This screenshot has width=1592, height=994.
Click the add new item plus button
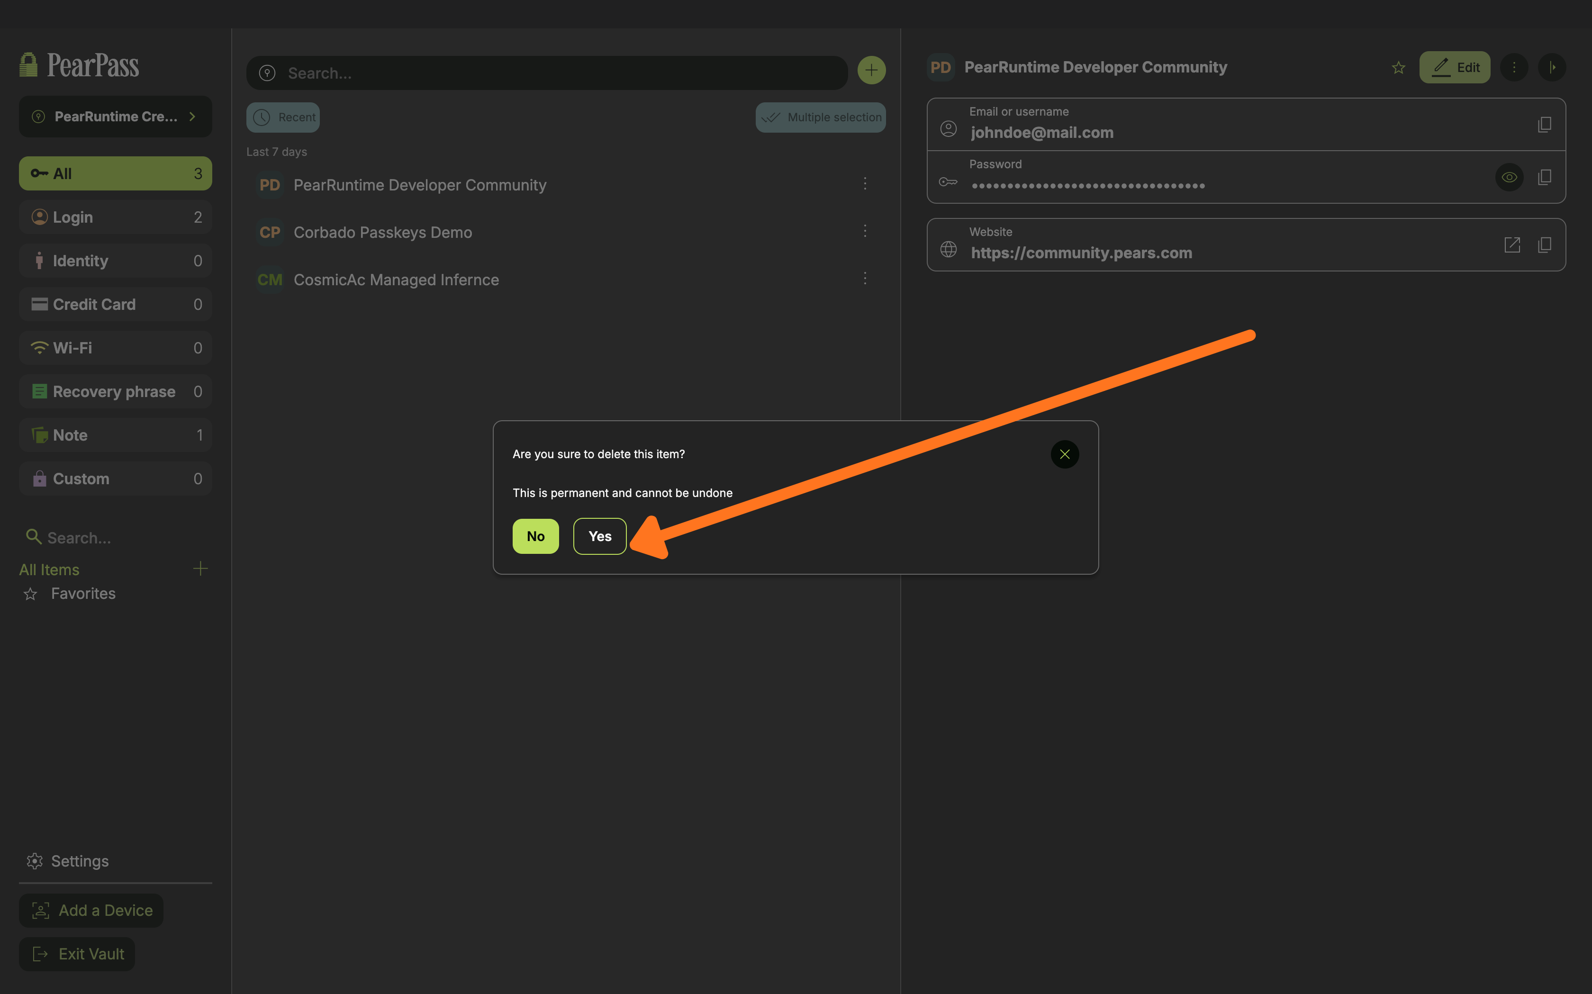coord(871,70)
